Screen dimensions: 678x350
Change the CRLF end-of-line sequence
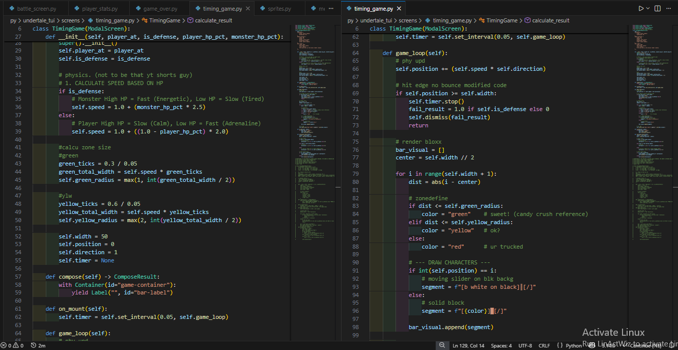click(544, 345)
